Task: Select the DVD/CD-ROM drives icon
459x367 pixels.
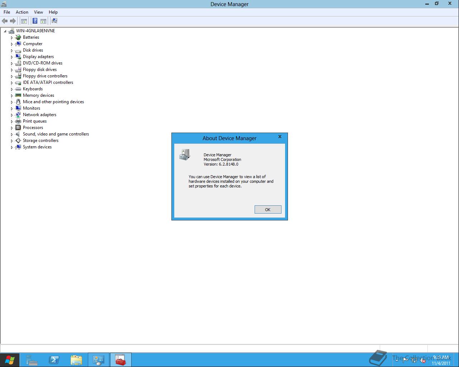Action: point(18,63)
